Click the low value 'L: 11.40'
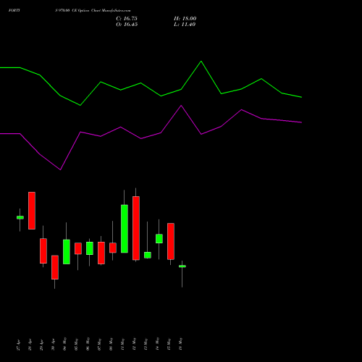362x362 pixels. click(x=185, y=25)
